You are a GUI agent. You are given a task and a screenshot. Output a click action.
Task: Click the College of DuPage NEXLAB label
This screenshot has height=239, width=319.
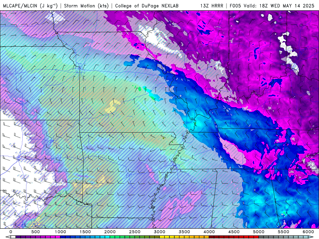click(147, 6)
